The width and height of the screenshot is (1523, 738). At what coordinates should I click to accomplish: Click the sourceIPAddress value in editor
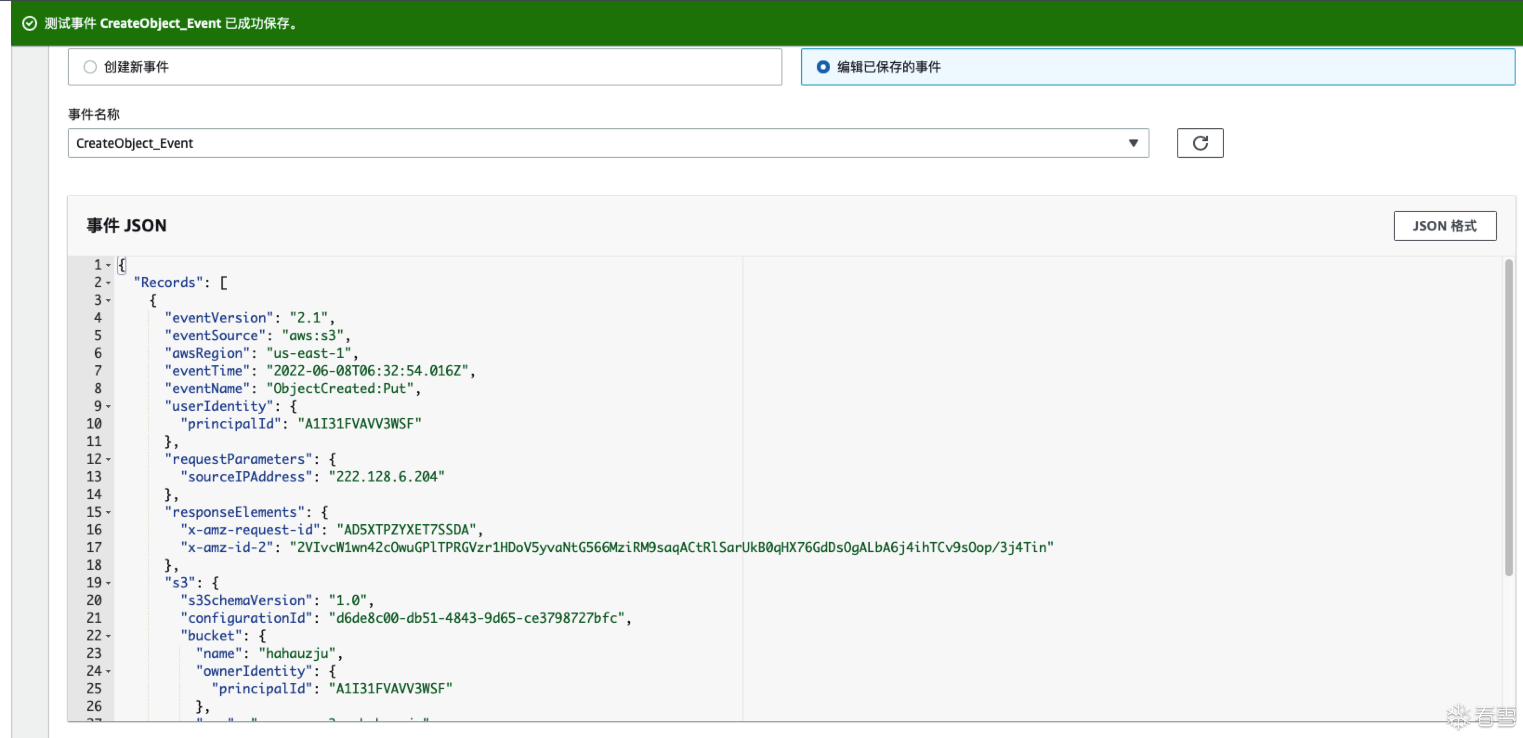click(x=386, y=477)
